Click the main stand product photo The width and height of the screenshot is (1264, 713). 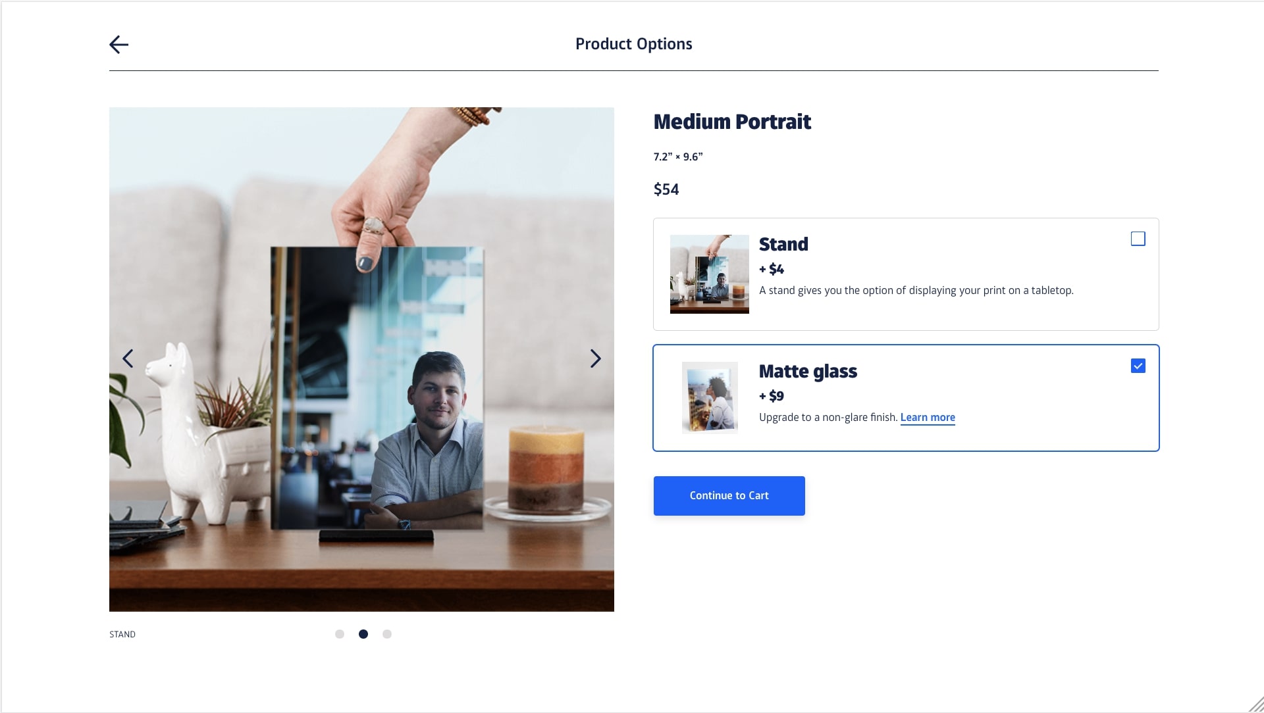click(x=361, y=359)
